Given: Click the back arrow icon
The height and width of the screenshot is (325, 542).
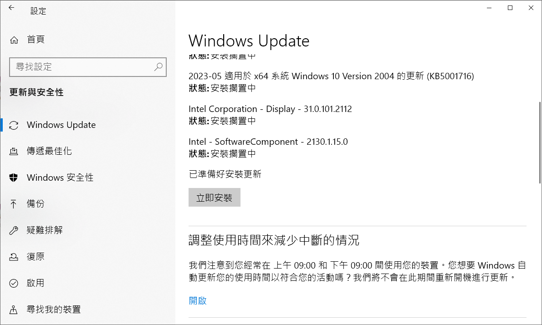Looking at the screenshot, I should (11, 8).
